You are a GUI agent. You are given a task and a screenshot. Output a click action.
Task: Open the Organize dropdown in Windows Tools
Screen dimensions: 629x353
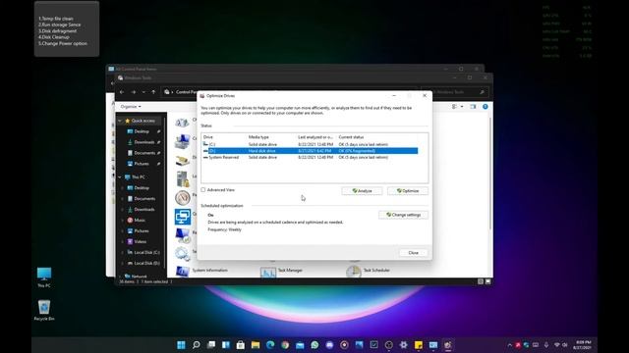131,107
